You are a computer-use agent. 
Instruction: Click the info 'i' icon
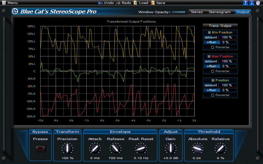pos(252,3)
